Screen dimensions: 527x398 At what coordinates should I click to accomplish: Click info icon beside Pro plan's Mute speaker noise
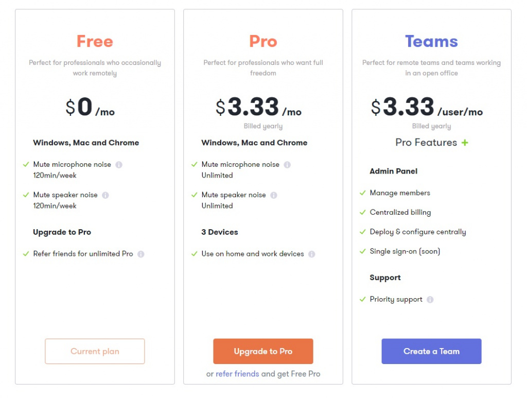[274, 195]
